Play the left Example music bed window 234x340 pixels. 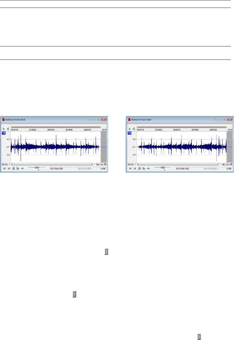tap(18, 168)
